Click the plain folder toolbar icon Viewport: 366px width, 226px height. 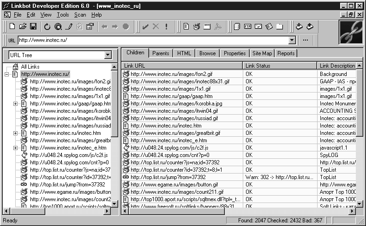280,27
